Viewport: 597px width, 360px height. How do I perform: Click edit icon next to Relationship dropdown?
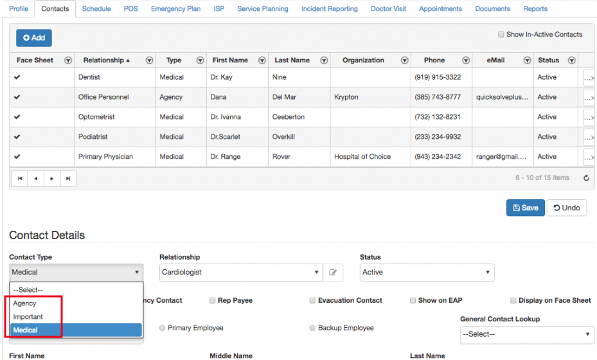(333, 273)
